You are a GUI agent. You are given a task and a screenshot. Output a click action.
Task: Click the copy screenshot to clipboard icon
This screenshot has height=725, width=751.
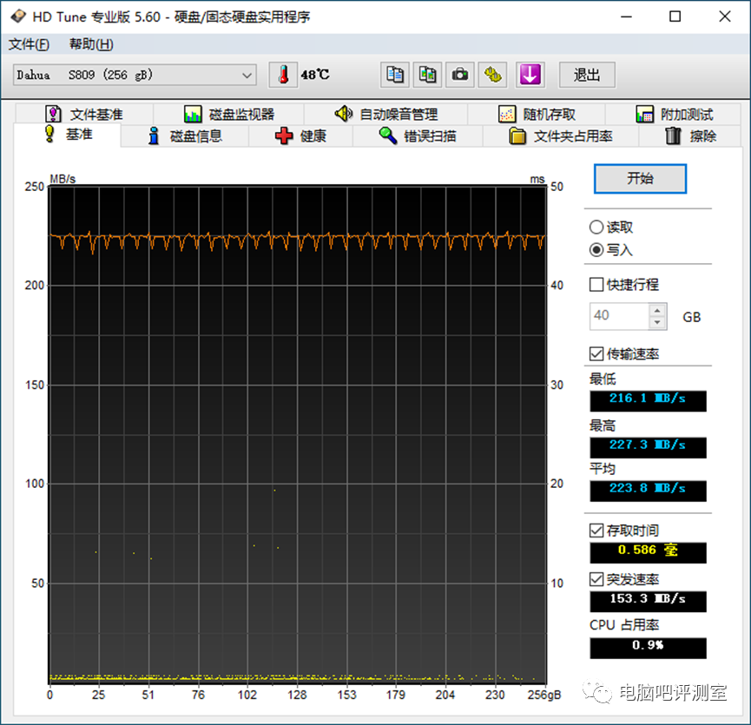427,76
